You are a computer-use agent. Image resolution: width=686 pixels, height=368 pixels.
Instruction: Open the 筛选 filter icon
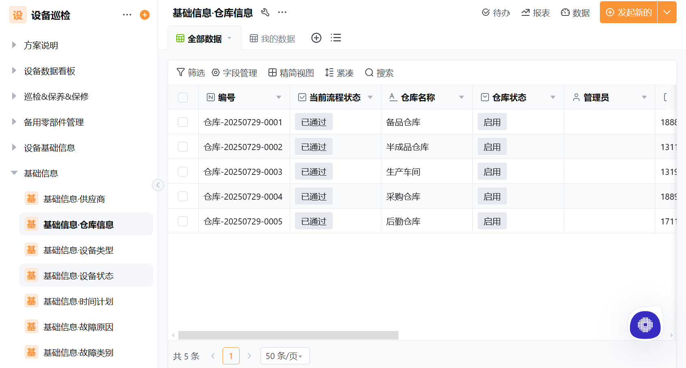pos(180,72)
